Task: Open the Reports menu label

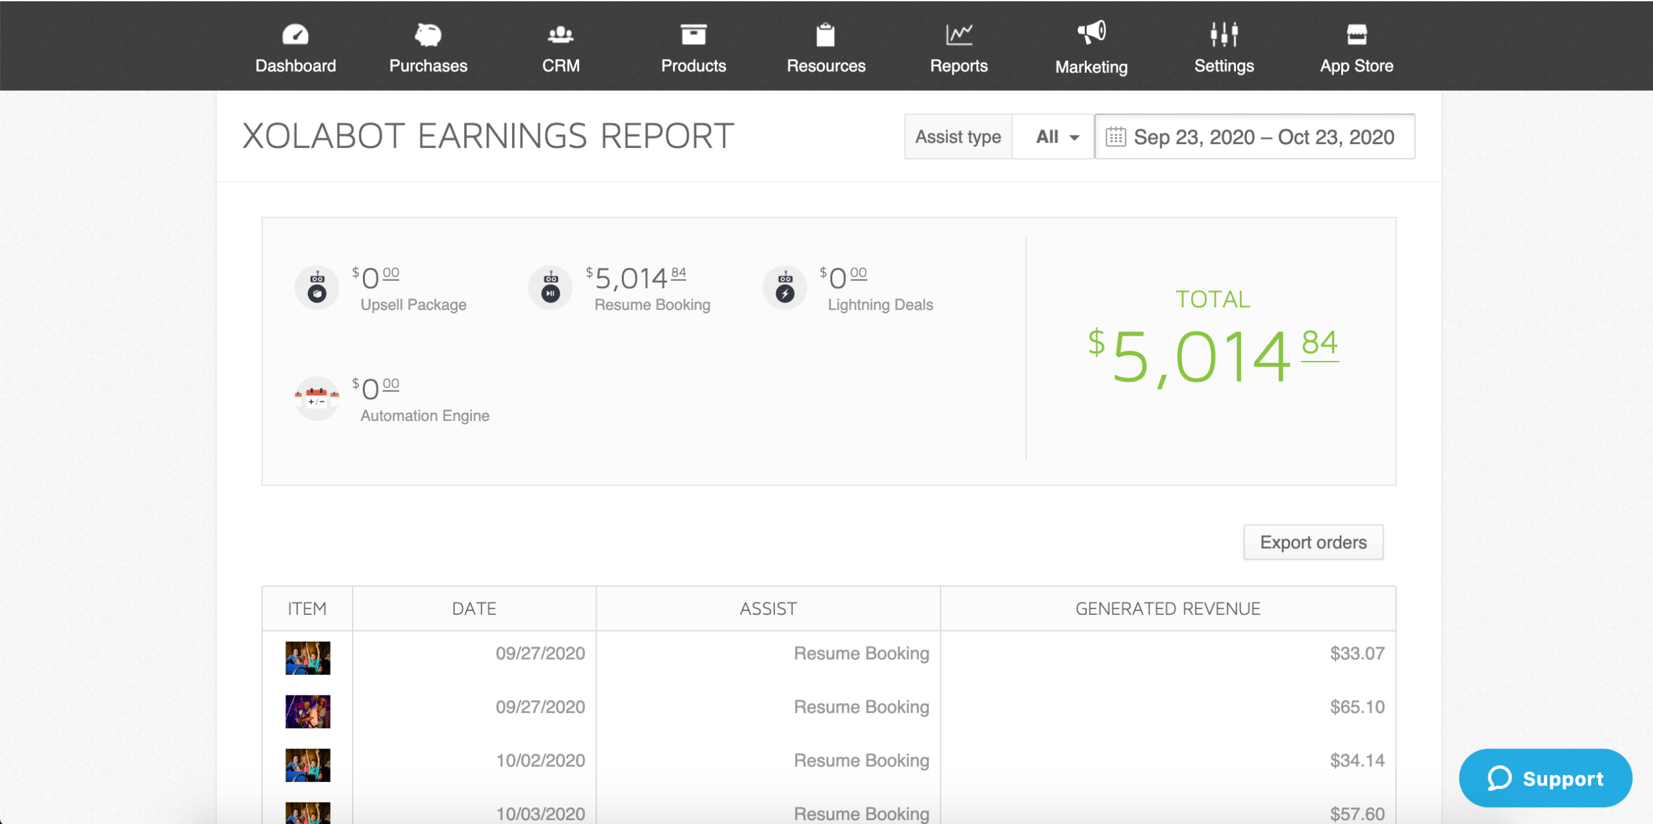Action: pyautogui.click(x=959, y=66)
